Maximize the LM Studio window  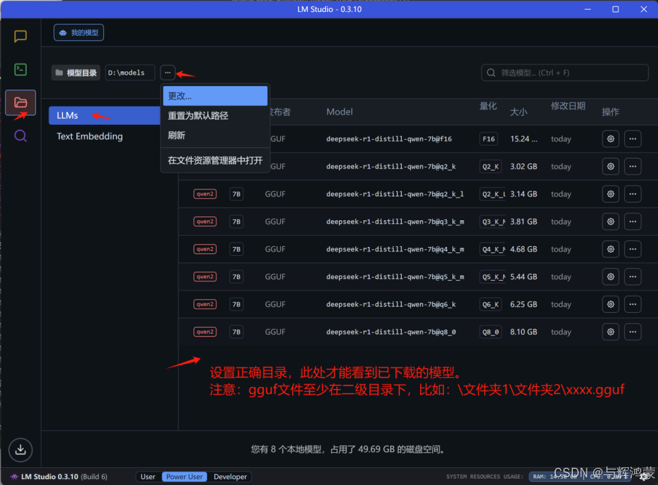pyautogui.click(x=616, y=9)
